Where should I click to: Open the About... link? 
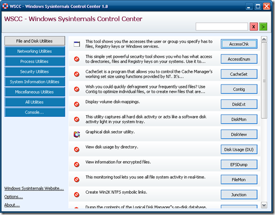point(12,205)
